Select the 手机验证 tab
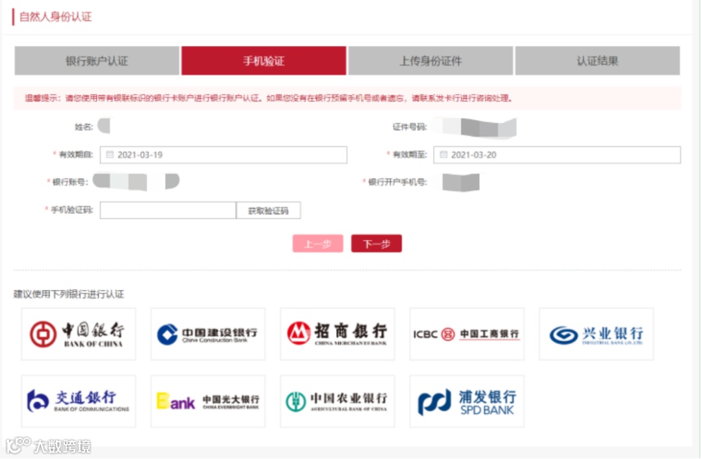 pyautogui.click(x=264, y=61)
